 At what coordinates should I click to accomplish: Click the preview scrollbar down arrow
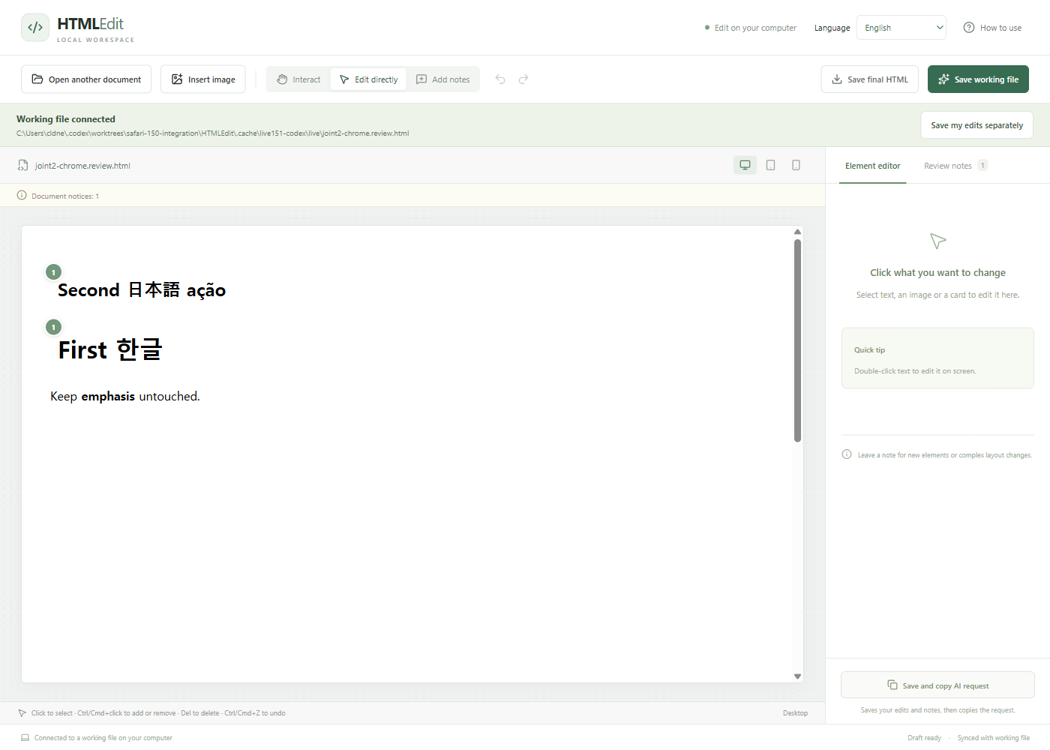(797, 676)
